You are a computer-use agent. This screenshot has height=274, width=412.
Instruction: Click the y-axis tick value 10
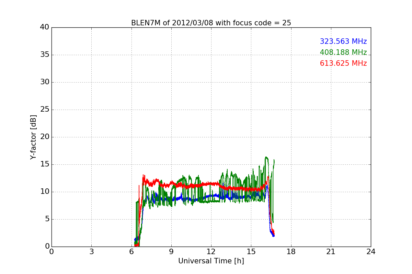(45, 192)
